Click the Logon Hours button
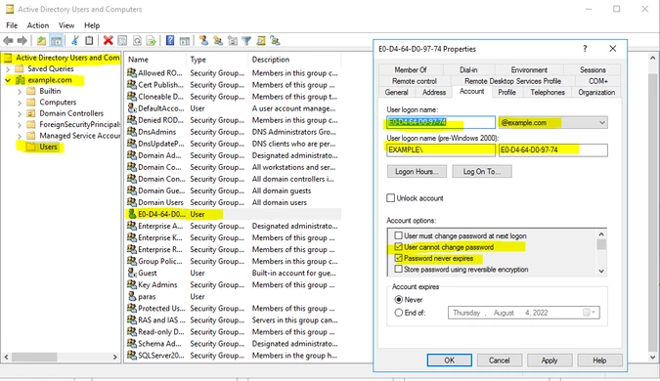 [417, 172]
